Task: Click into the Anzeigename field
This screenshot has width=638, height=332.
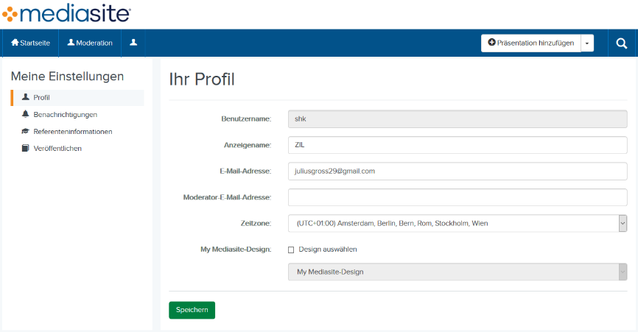Action: [457, 145]
